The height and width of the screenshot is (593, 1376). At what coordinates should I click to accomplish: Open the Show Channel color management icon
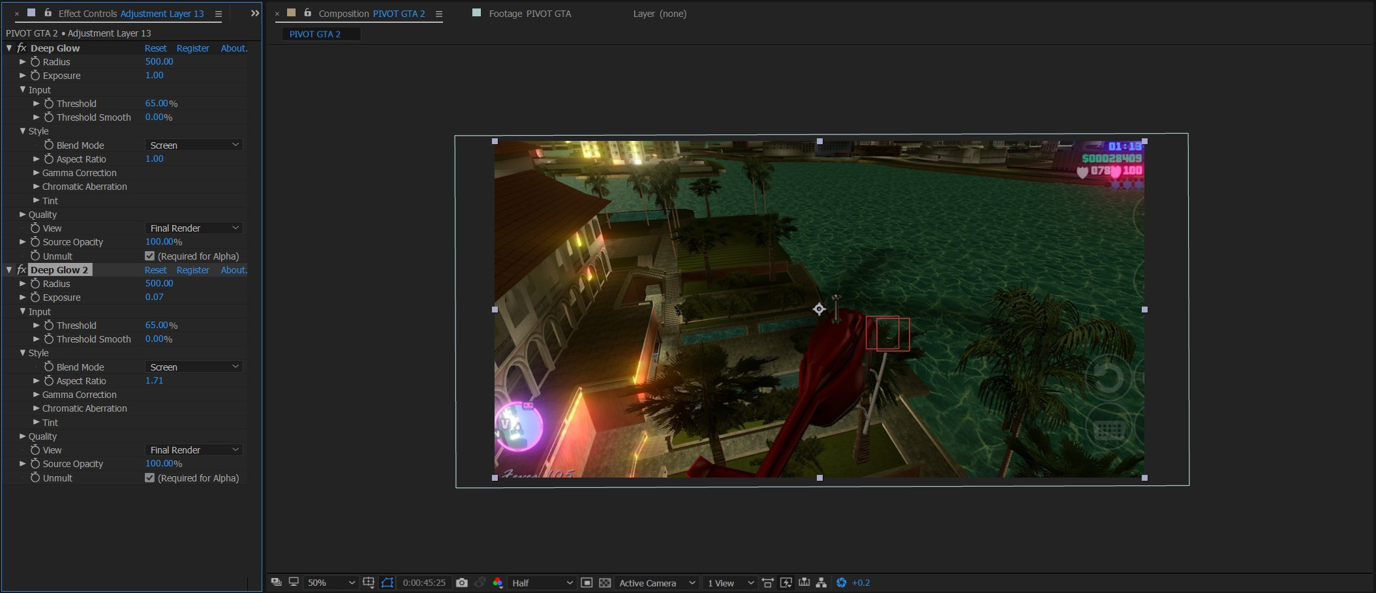pyautogui.click(x=498, y=583)
